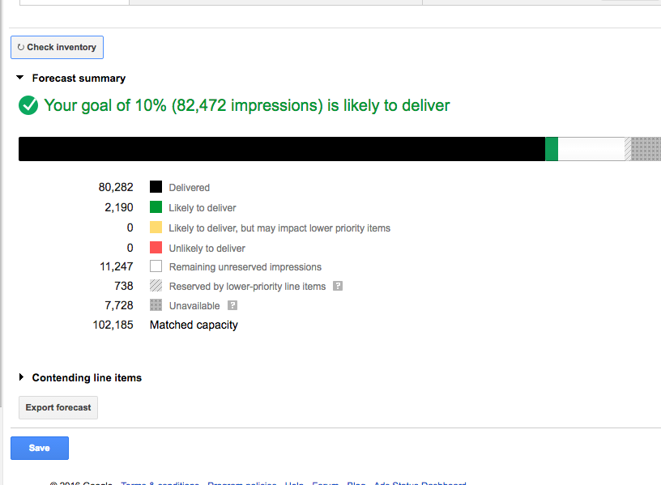661x485 pixels.
Task: Select the yellow may-impact-lower-priority legend swatch
Action: 156,228
